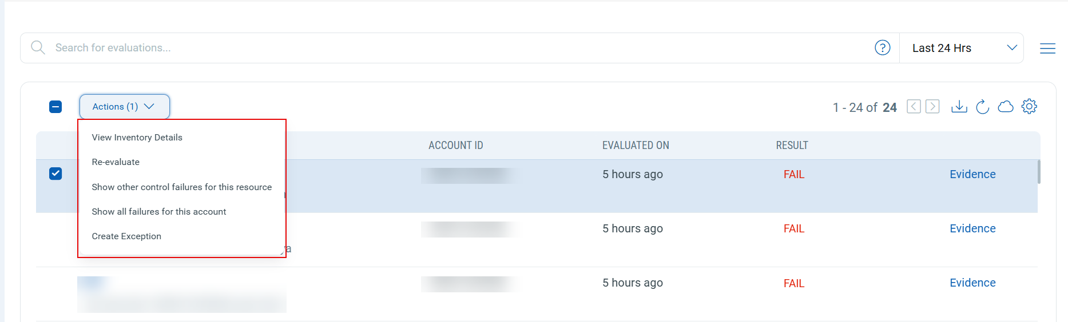The image size is (1068, 322).
Task: Open Evidence link in first row
Action: (972, 175)
